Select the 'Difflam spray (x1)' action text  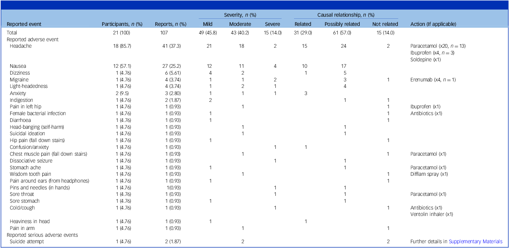(429, 174)
